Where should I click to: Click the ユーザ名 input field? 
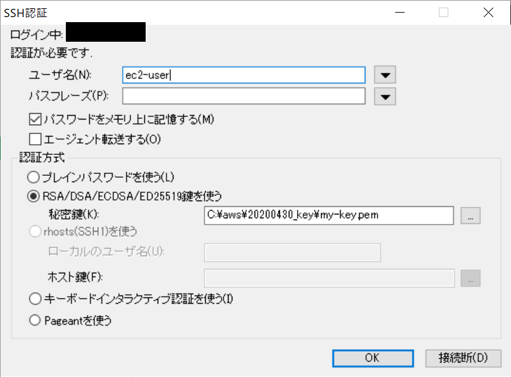pos(244,75)
